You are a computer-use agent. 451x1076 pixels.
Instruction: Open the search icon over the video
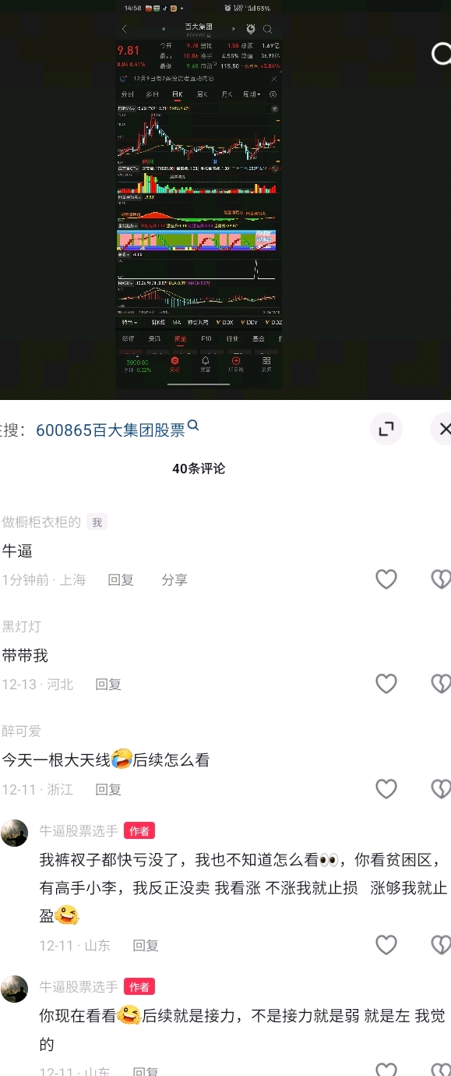441,53
